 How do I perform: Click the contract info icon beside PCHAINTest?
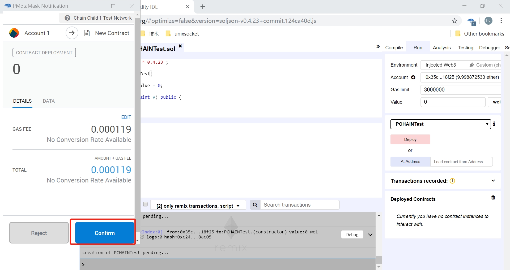coord(494,124)
